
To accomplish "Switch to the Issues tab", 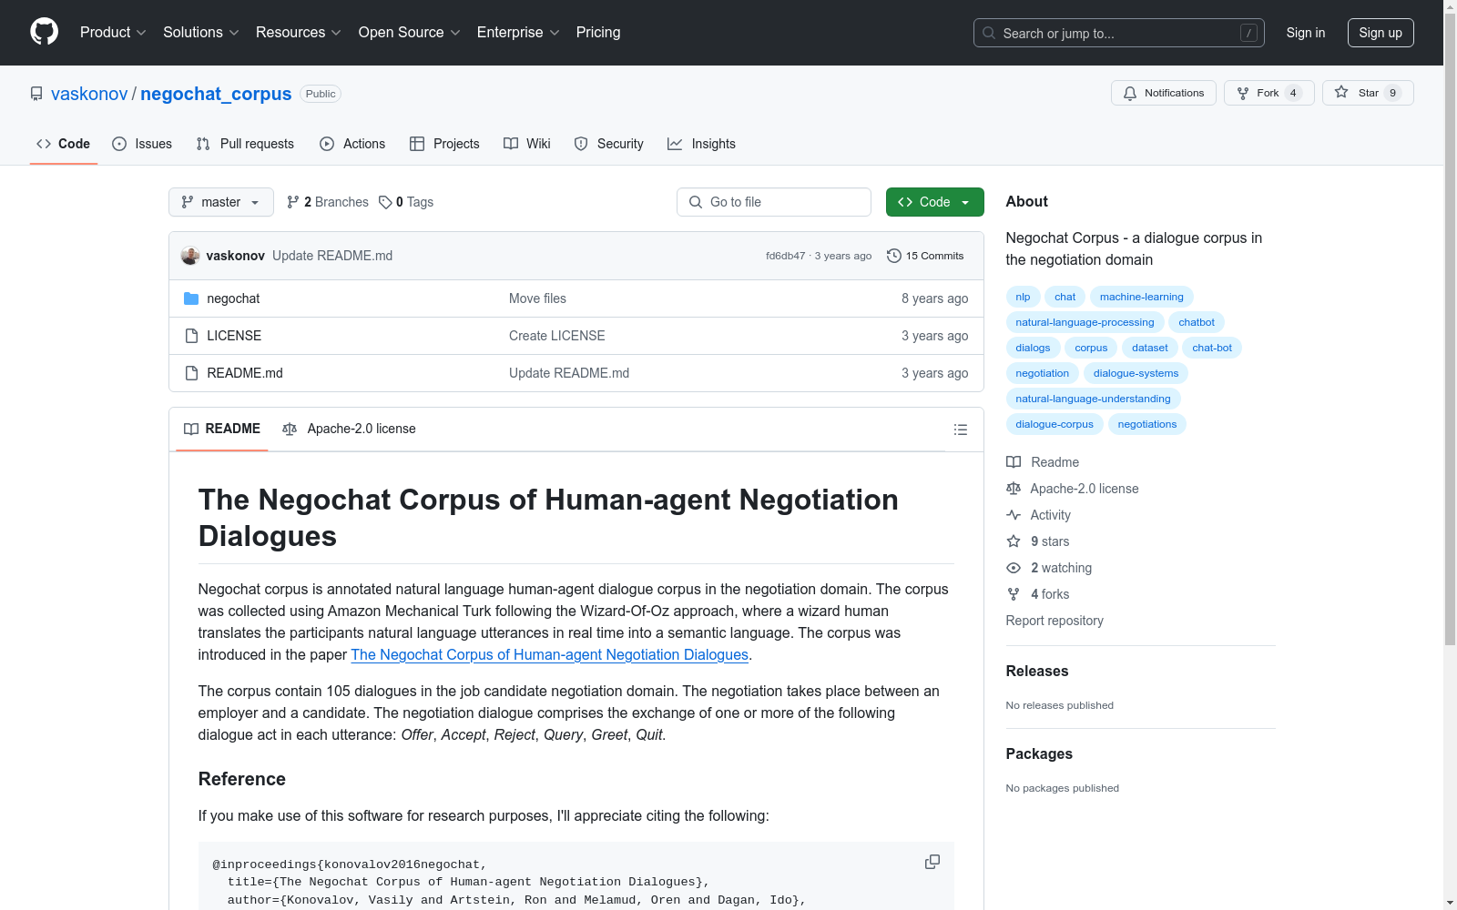I will [142, 144].
